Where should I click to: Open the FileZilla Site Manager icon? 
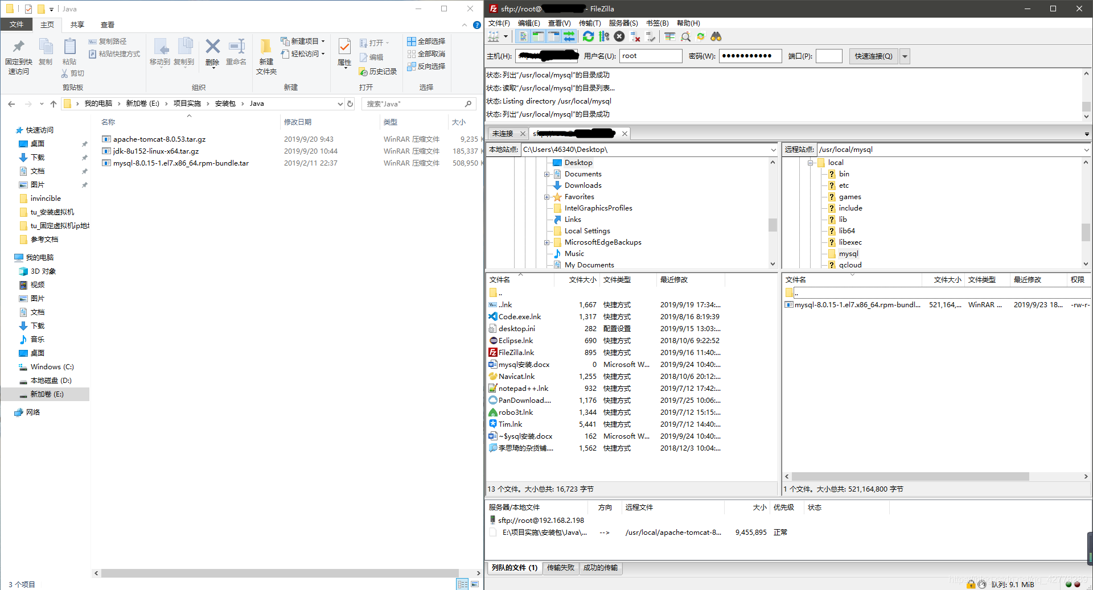pyautogui.click(x=494, y=36)
